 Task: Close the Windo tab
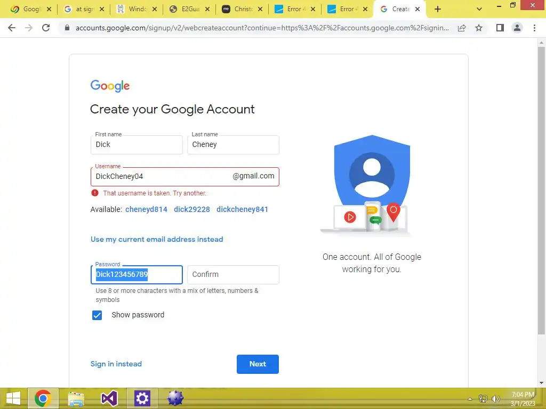pyautogui.click(x=155, y=9)
